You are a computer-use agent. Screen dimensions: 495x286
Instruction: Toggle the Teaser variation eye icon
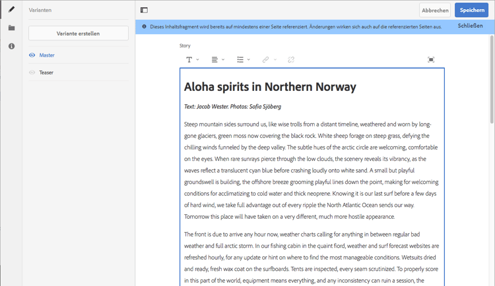[32, 72]
